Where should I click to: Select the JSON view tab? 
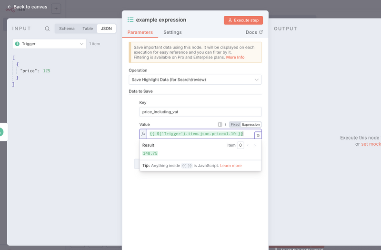pos(106,29)
